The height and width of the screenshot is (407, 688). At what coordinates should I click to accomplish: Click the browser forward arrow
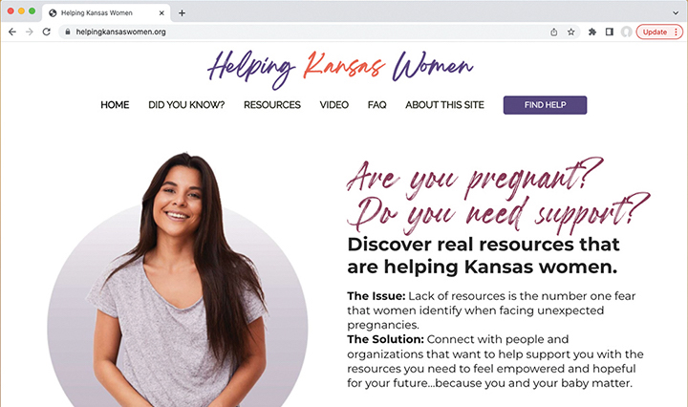[30, 32]
